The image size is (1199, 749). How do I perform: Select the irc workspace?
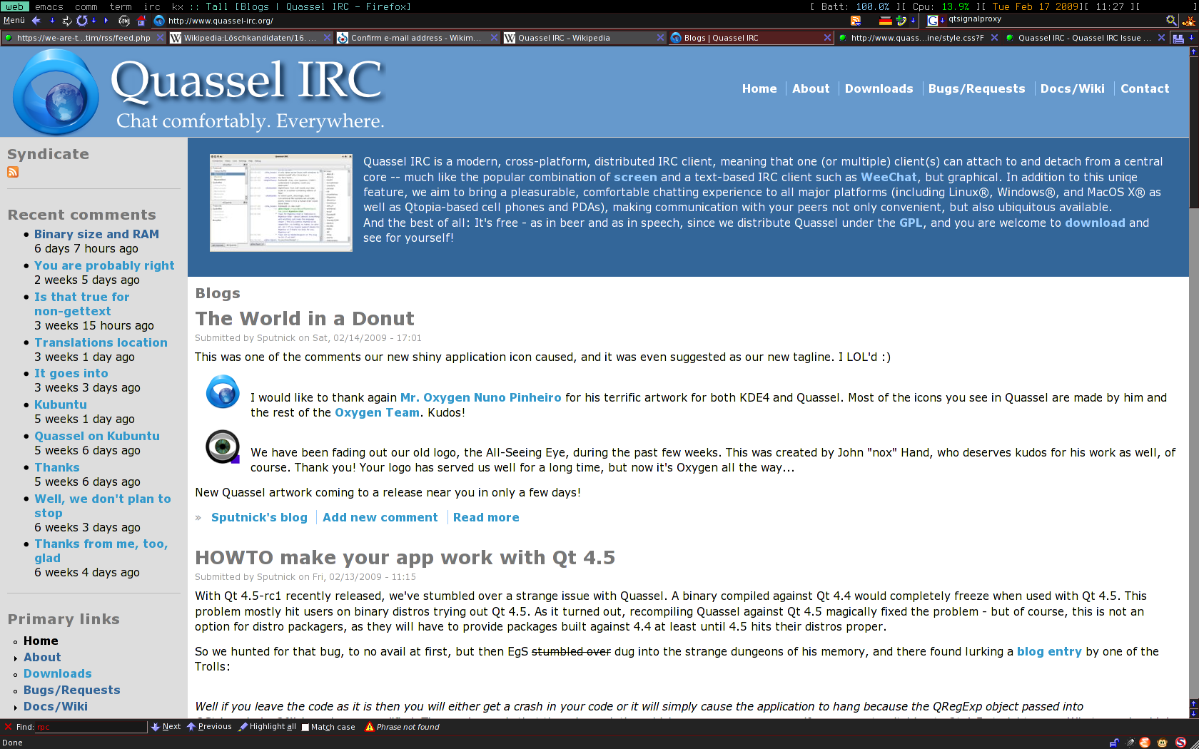152,6
